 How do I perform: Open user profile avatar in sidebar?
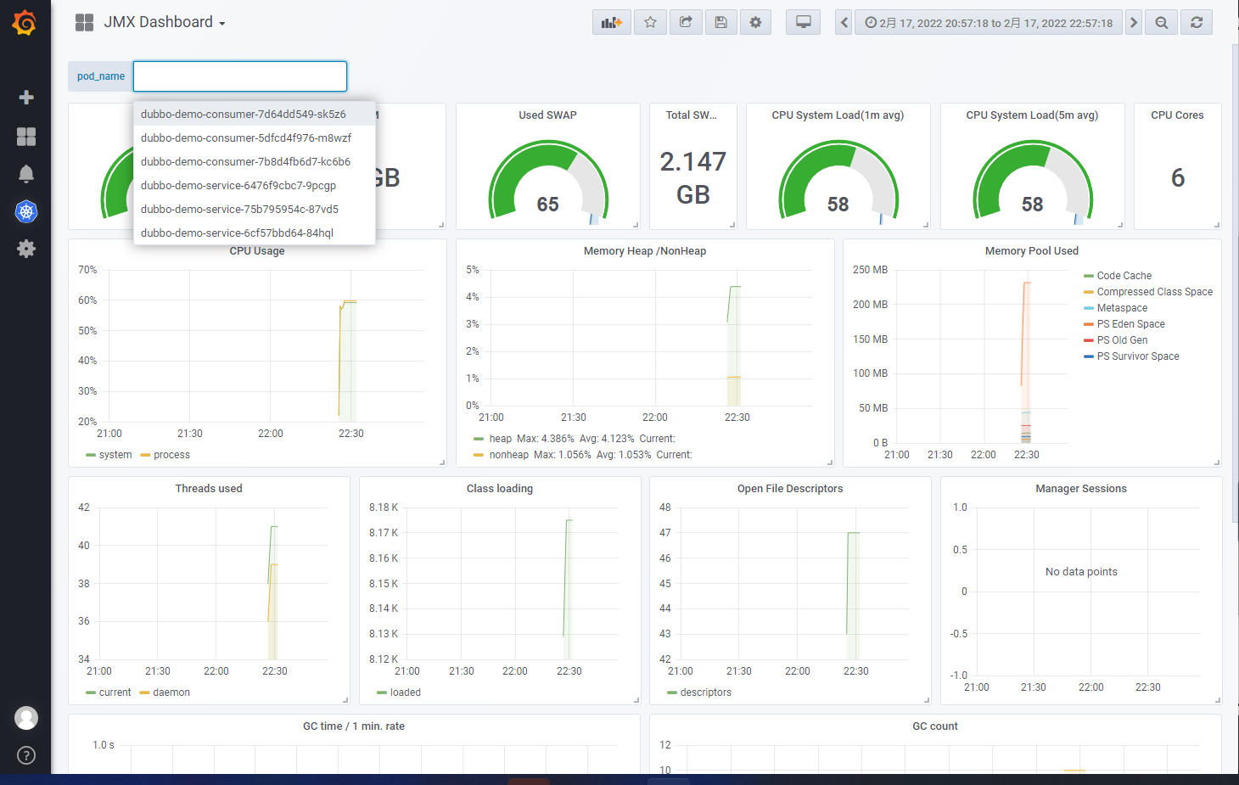[26, 718]
